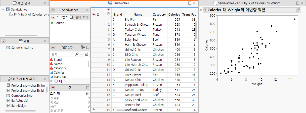Viewport: 306px width, 113px height.
Task: Click the Big Fish name cell
Action: pyautogui.click(x=138, y=20)
